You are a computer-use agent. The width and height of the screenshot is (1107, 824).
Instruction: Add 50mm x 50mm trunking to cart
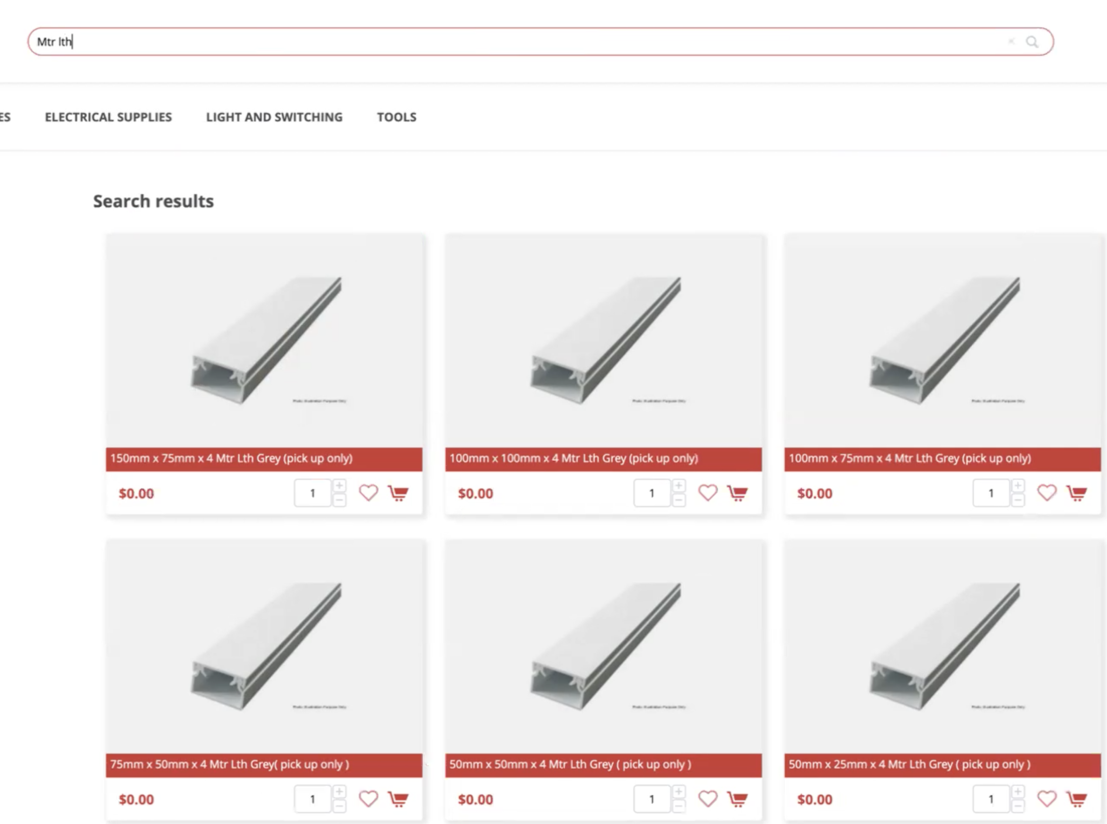pyautogui.click(x=738, y=799)
